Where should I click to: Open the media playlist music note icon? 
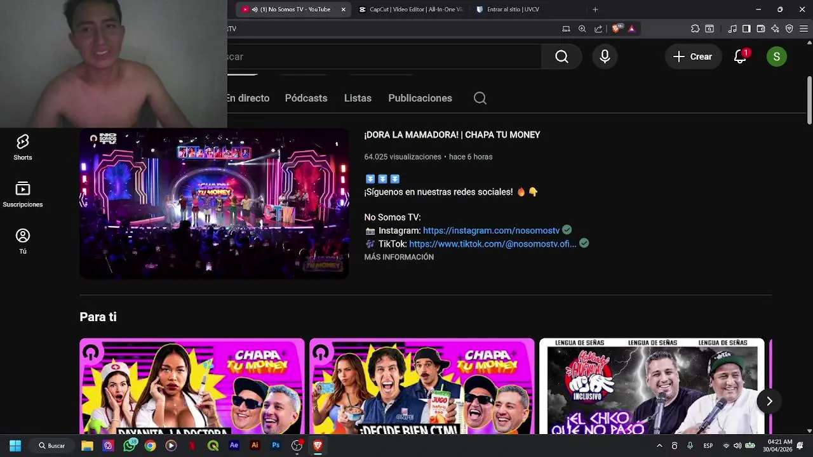coord(732,29)
